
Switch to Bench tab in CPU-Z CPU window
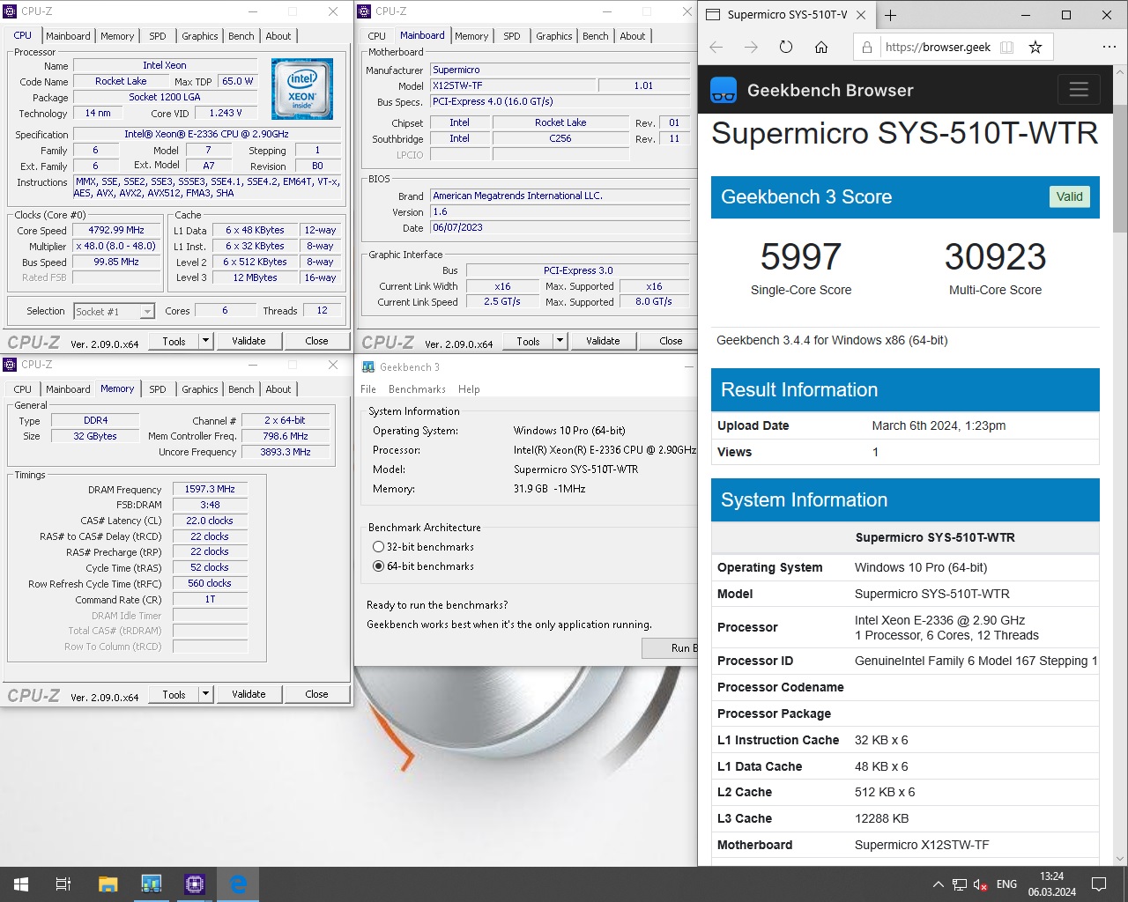241,36
